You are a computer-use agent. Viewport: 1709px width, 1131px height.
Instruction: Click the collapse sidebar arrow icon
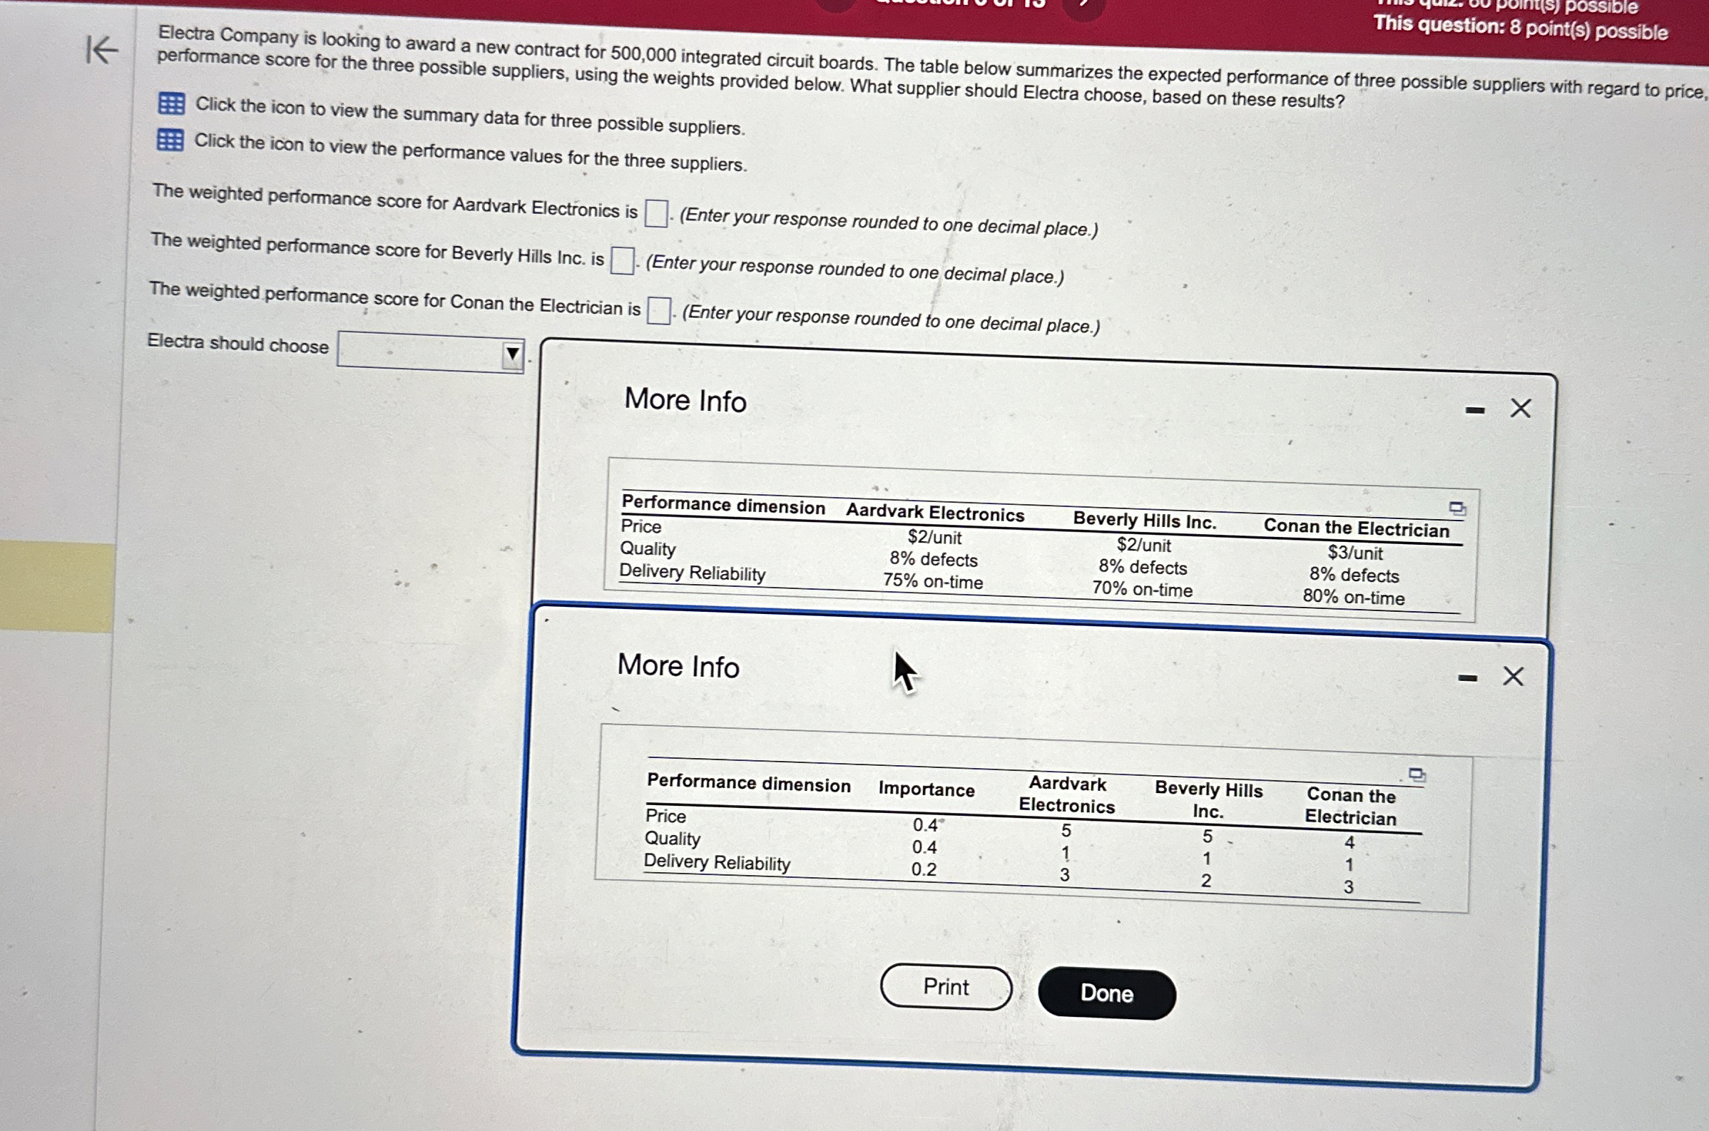tap(102, 50)
